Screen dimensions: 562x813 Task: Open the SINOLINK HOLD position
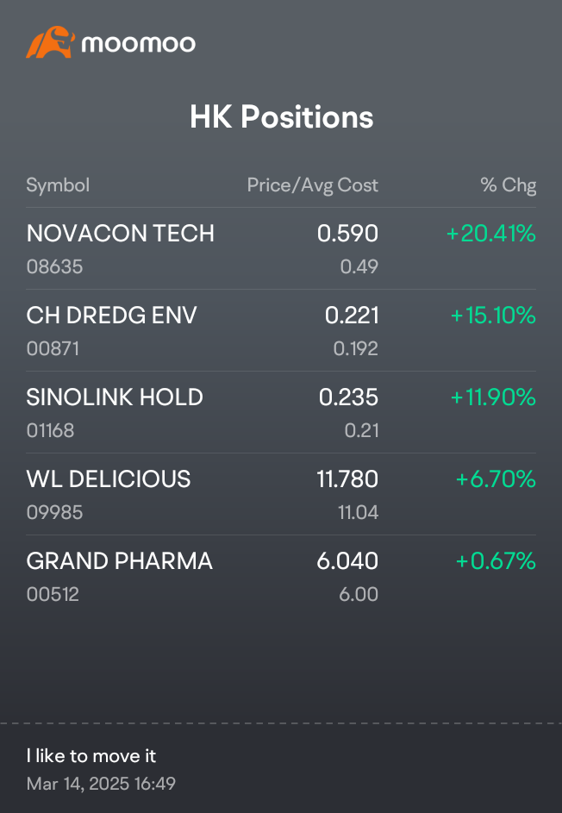(281, 412)
